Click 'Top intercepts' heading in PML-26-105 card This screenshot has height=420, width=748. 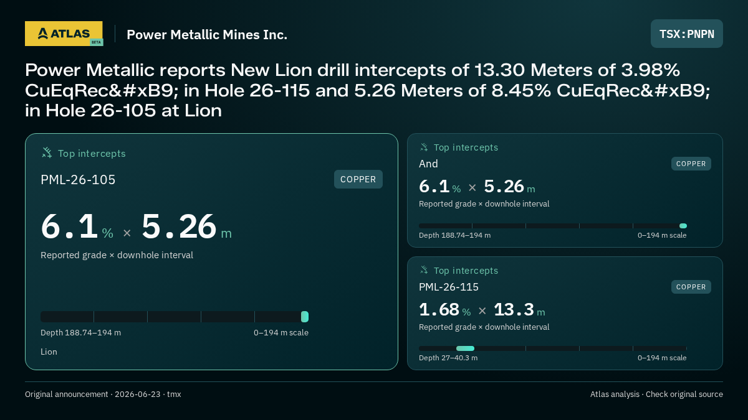pyautogui.click(x=92, y=153)
